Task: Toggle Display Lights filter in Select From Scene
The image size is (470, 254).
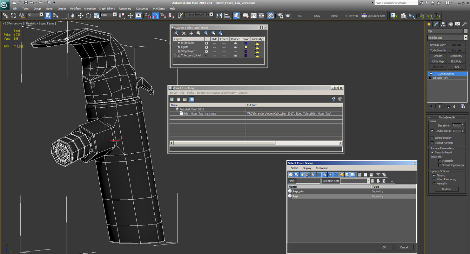Action: coord(302,175)
